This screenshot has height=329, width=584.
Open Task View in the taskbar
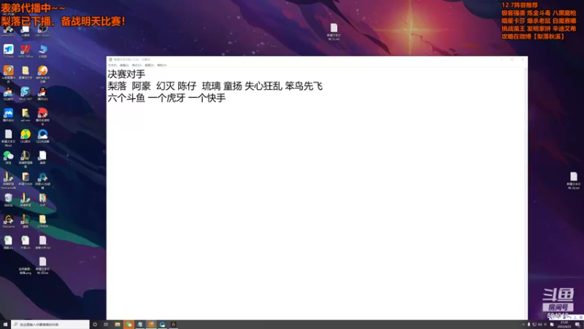[106, 325]
